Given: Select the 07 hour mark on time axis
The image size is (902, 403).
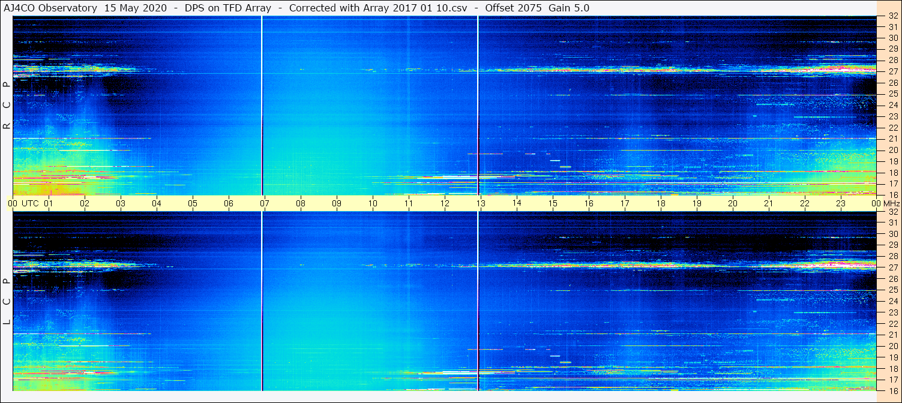Looking at the screenshot, I should pos(265,203).
